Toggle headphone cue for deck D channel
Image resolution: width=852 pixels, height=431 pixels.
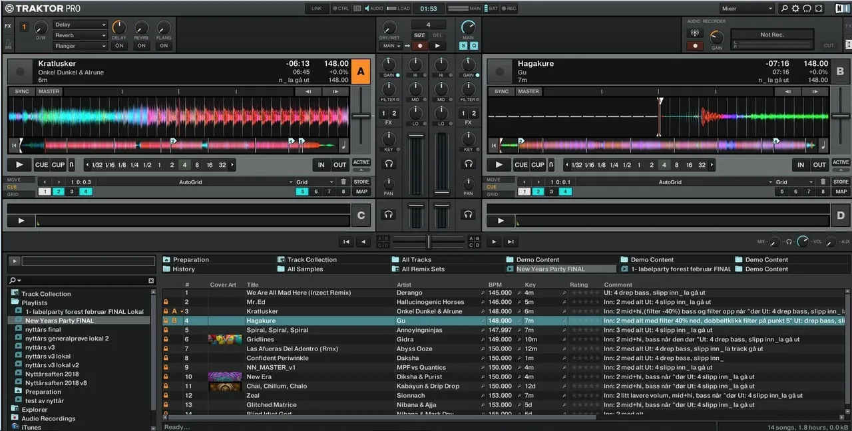coord(469,214)
